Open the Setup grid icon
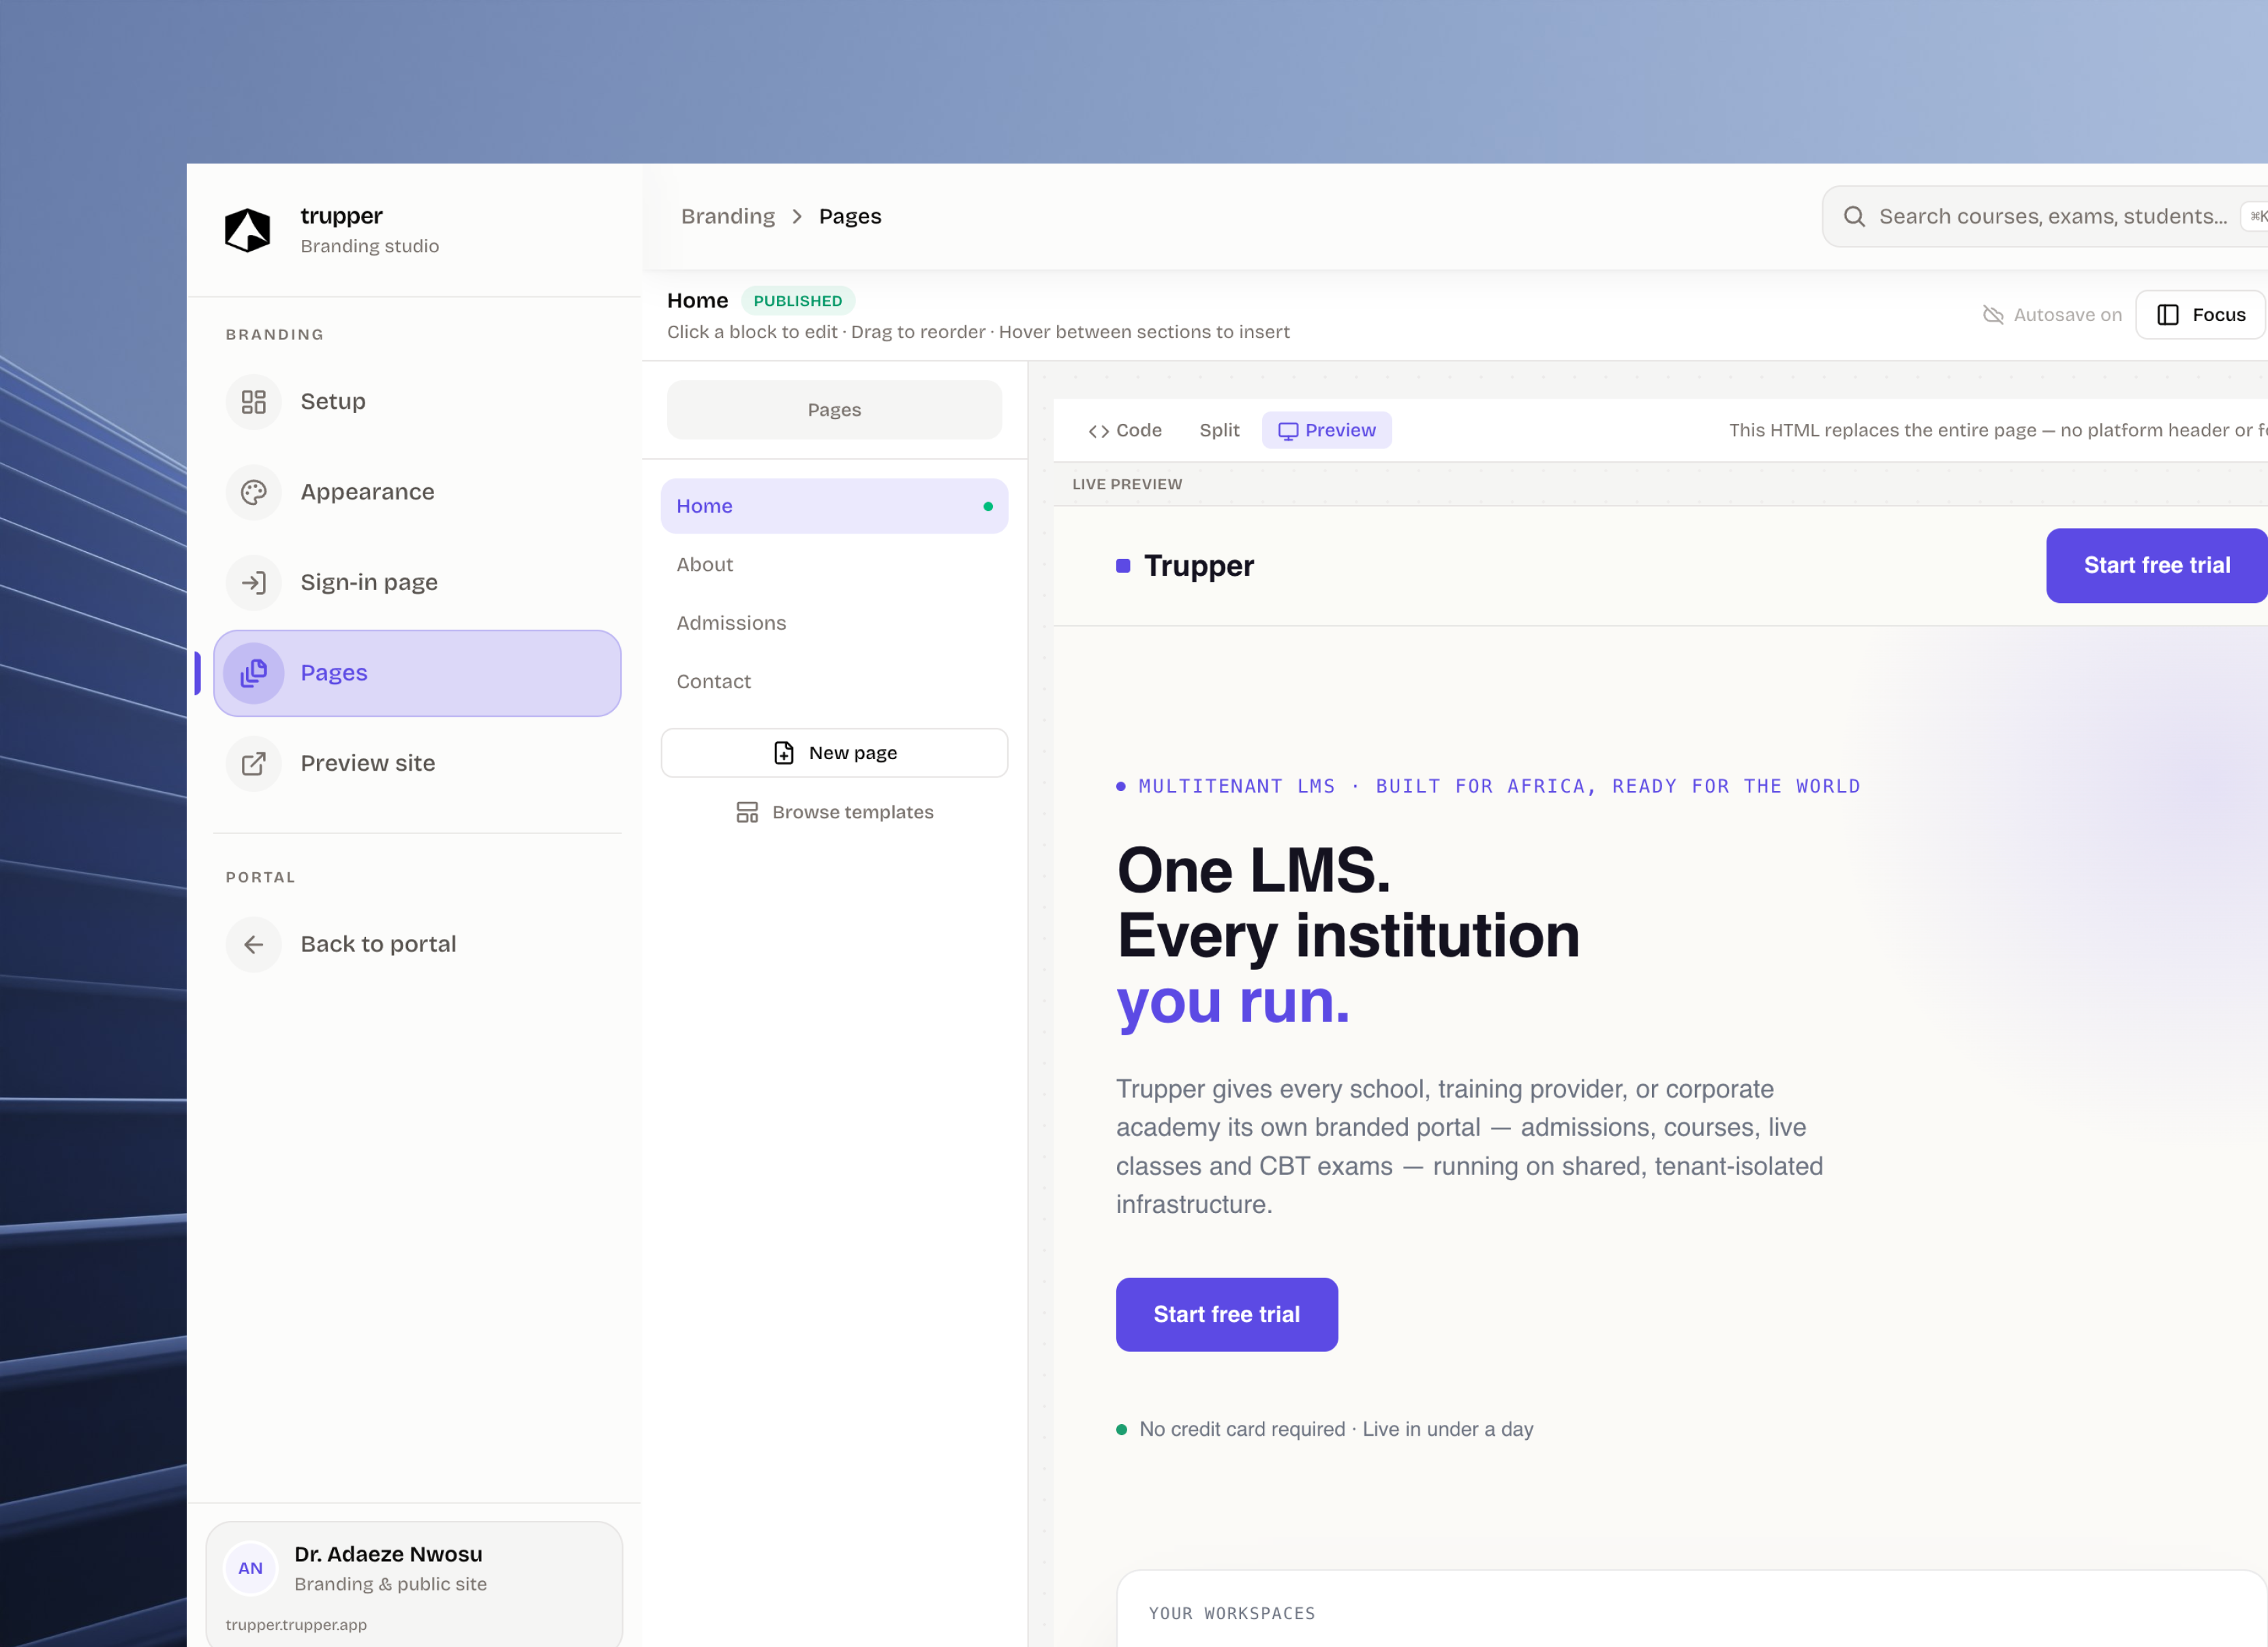This screenshot has width=2268, height=1647. pos(254,402)
